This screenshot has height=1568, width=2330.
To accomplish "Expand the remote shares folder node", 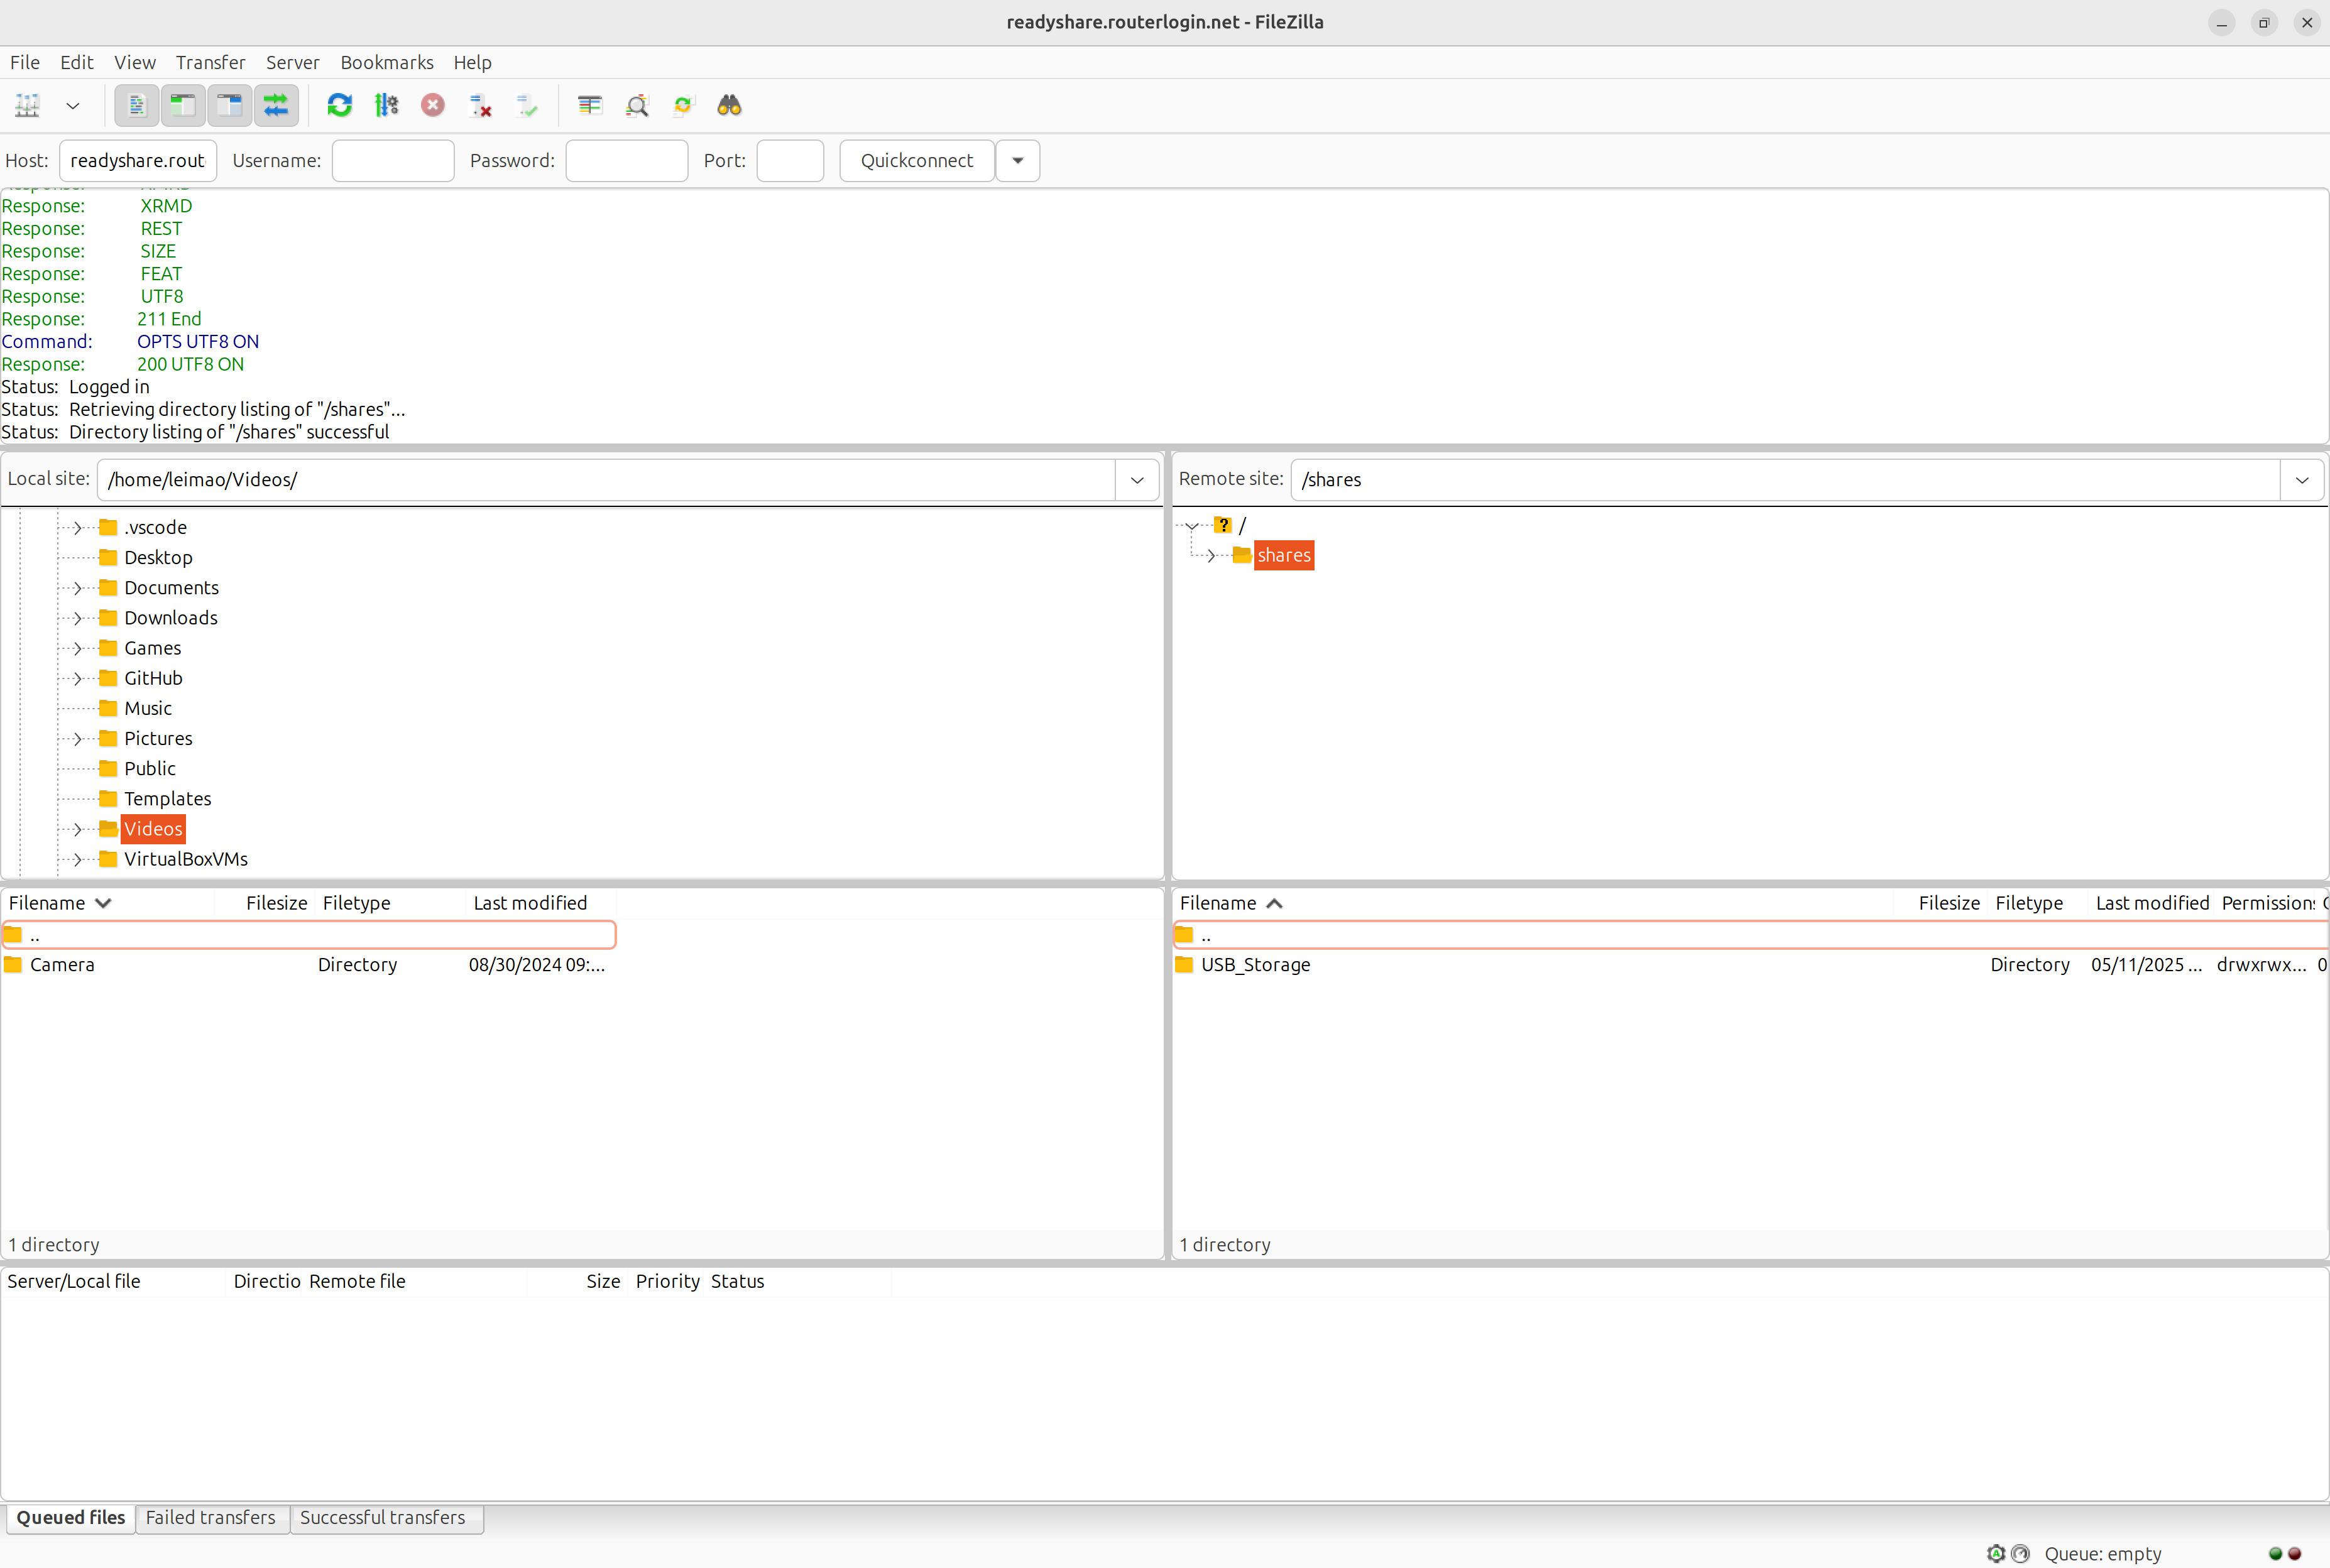I will (x=1211, y=556).
